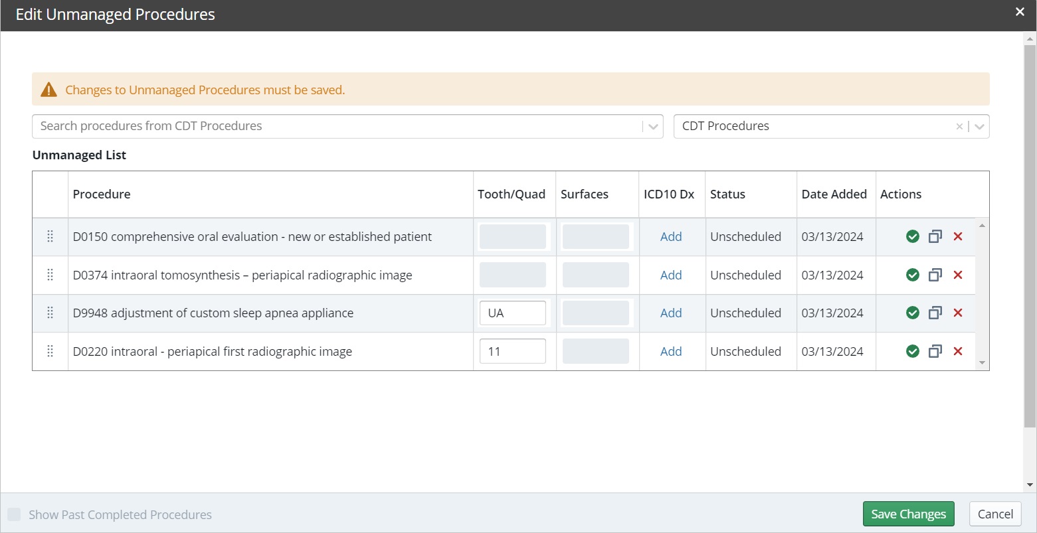
Task: Mark D0374 intraoral tomosynthesis as complete
Action: tap(913, 275)
